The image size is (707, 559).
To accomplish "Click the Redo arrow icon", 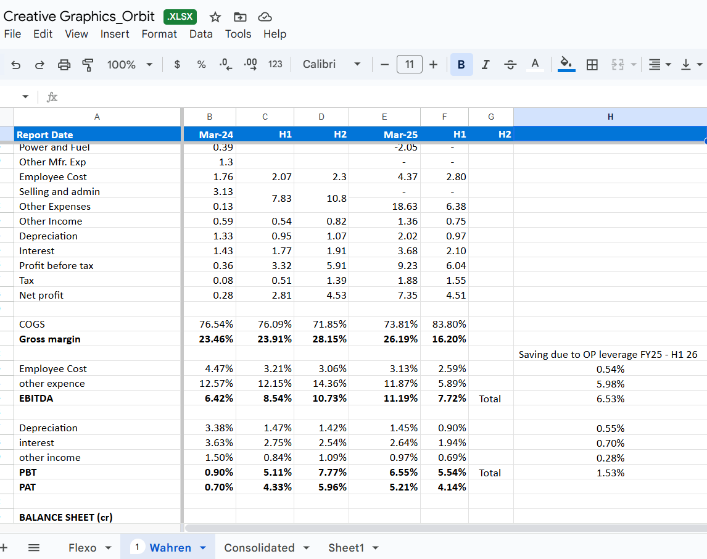I will (39, 64).
